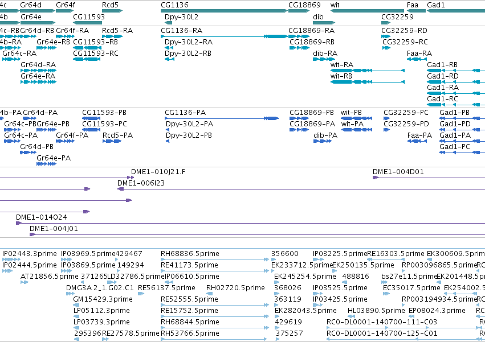
Task: Select protein CG1136-PA
Action: [x=222, y=118]
